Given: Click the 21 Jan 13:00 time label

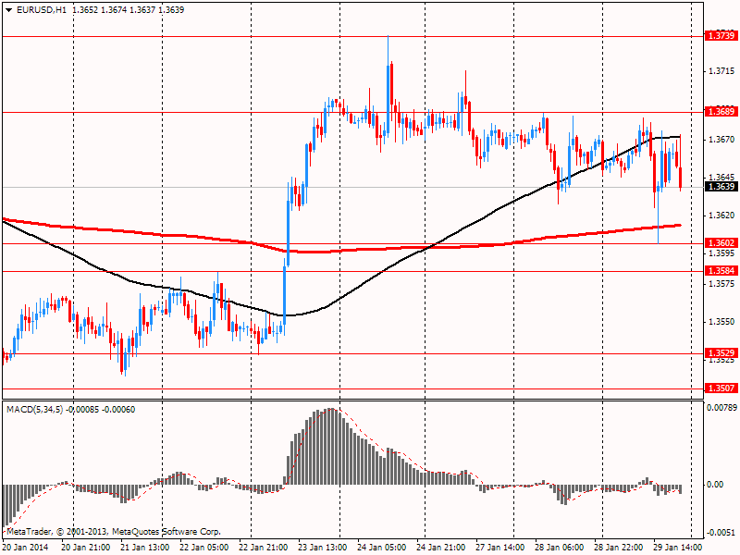Looking at the screenshot, I should (x=145, y=548).
